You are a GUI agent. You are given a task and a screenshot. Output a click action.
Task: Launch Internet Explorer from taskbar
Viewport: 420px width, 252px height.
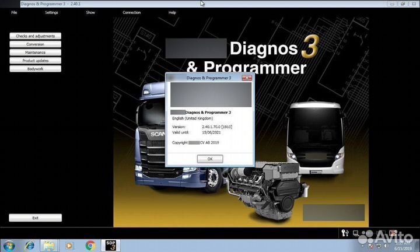click(29, 246)
